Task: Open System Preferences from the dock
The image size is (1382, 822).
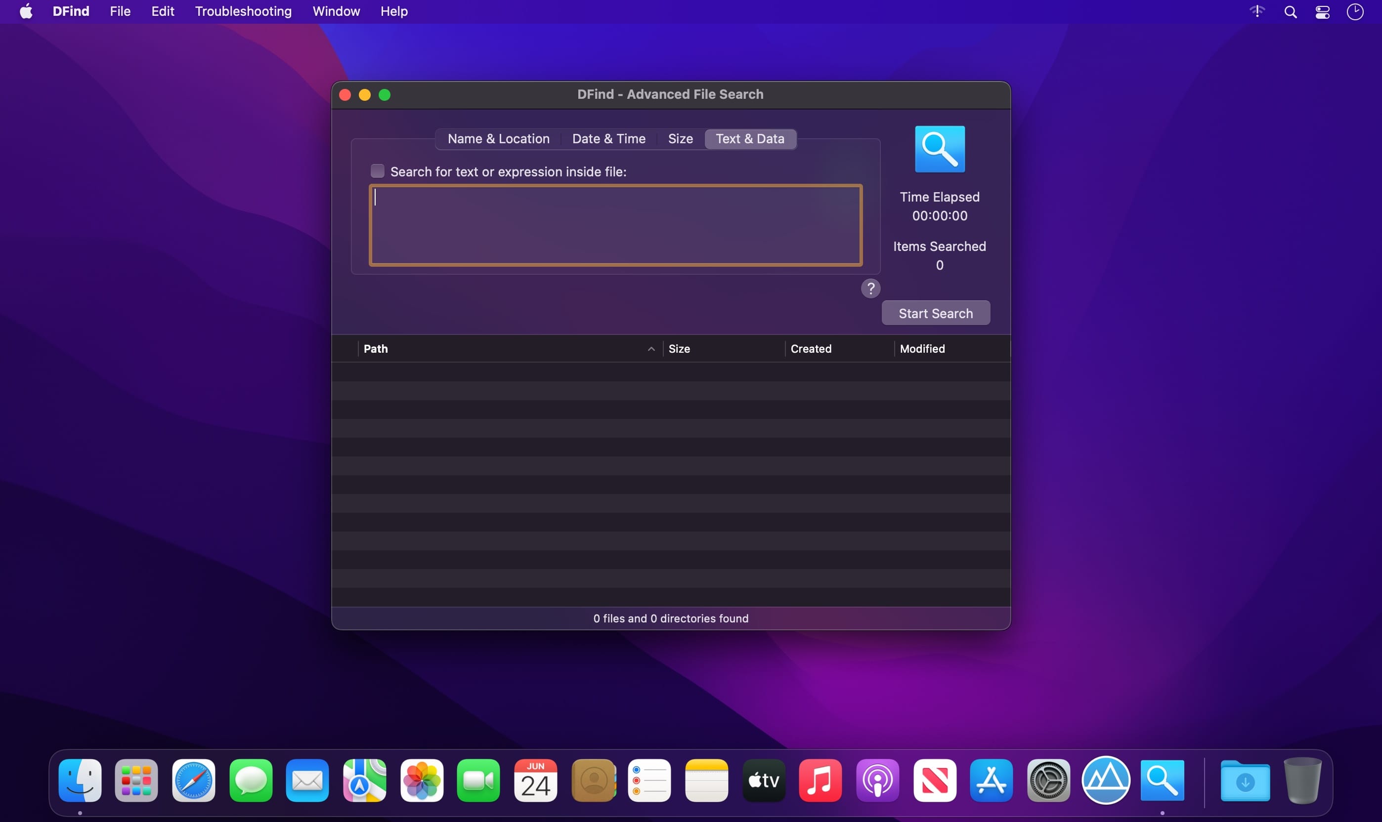Action: point(1048,781)
